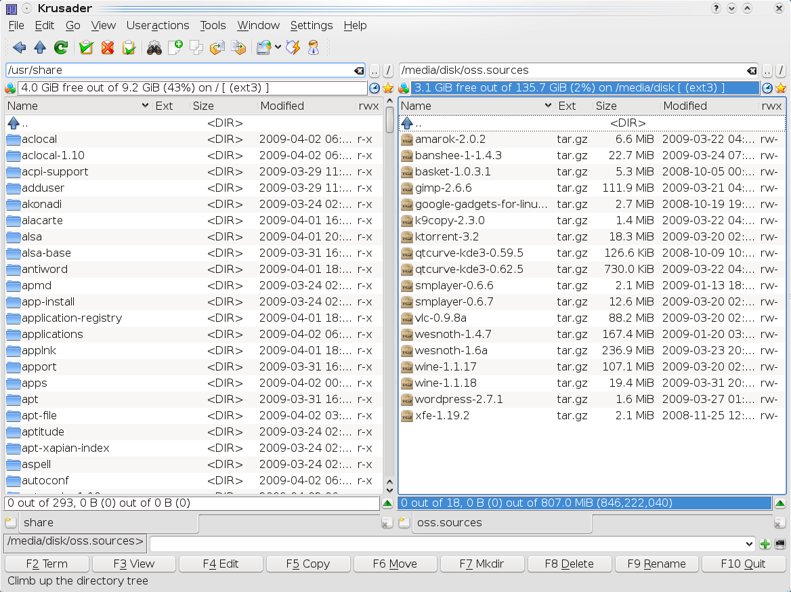Open media list icon in left panel
Image resolution: width=791 pixels, height=592 pixels.
point(10,88)
